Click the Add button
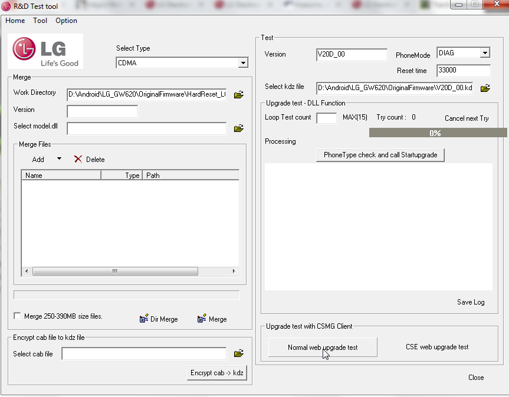 38,160
